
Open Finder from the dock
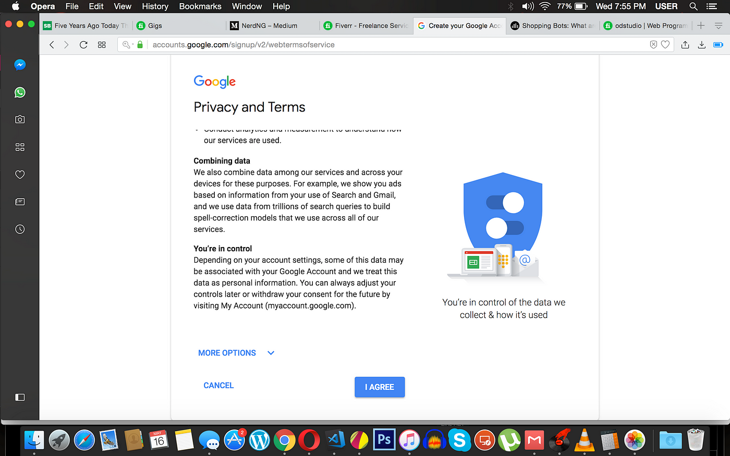34,440
